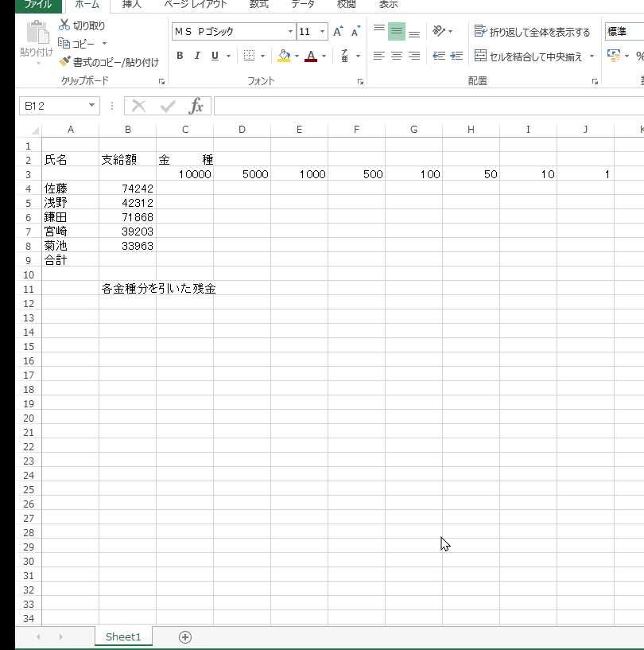Click the insert function fx icon
This screenshot has height=650, width=644.
[x=196, y=106]
